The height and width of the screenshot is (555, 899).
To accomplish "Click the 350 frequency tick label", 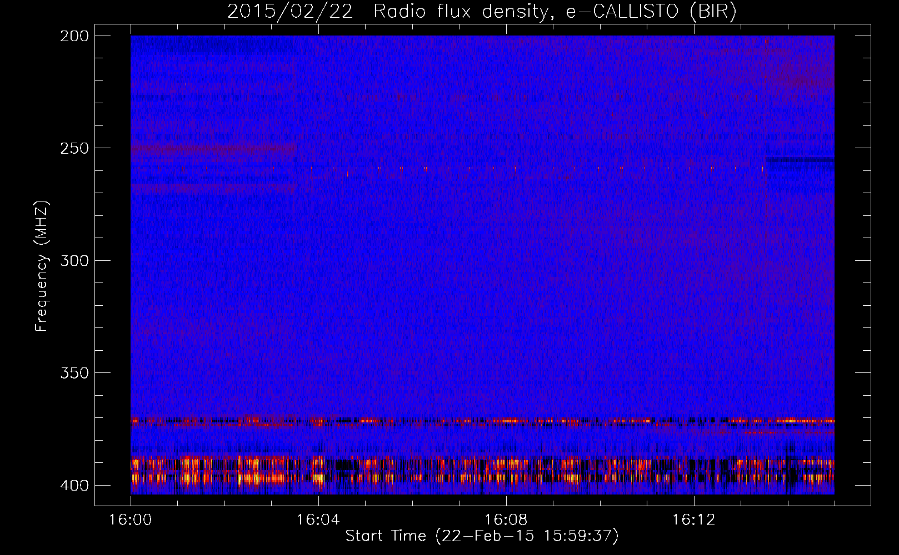I will click(x=74, y=373).
